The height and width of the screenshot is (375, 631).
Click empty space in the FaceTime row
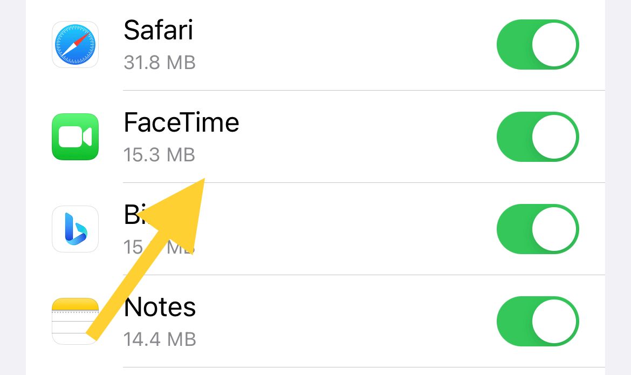(x=362, y=137)
